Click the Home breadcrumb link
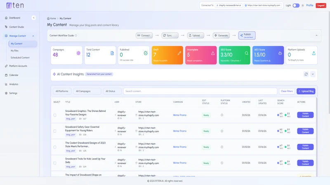The width and height of the screenshot is (330, 185). (53, 18)
